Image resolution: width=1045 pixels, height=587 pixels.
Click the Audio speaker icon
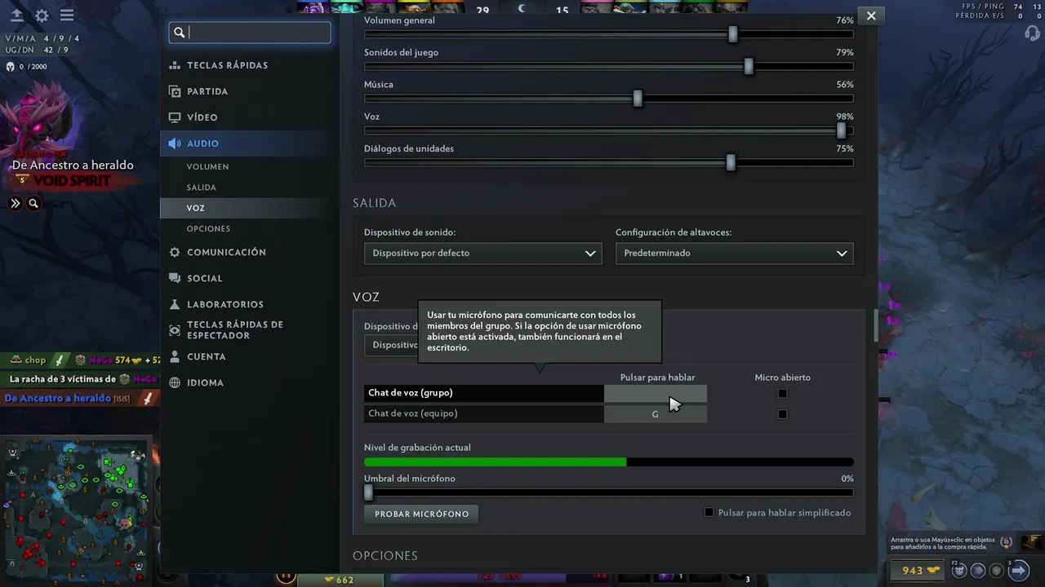click(x=175, y=143)
